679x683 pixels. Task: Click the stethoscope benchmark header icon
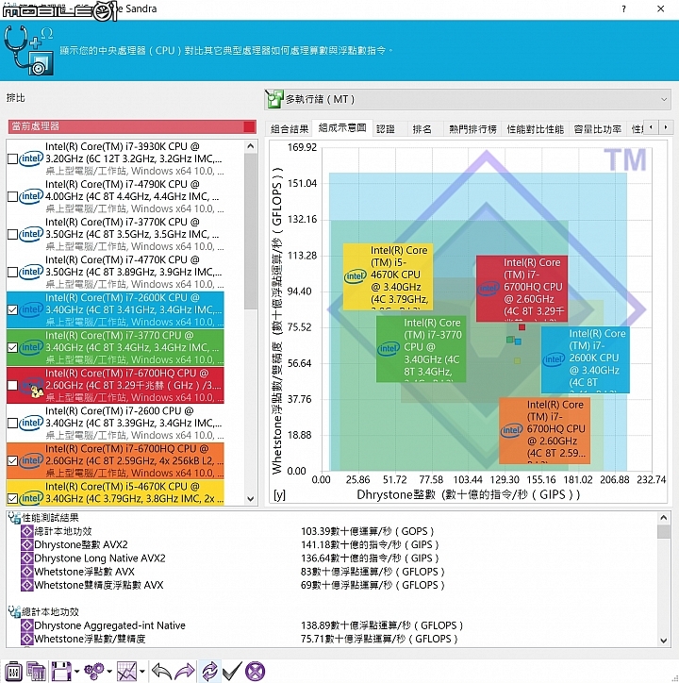point(28,50)
